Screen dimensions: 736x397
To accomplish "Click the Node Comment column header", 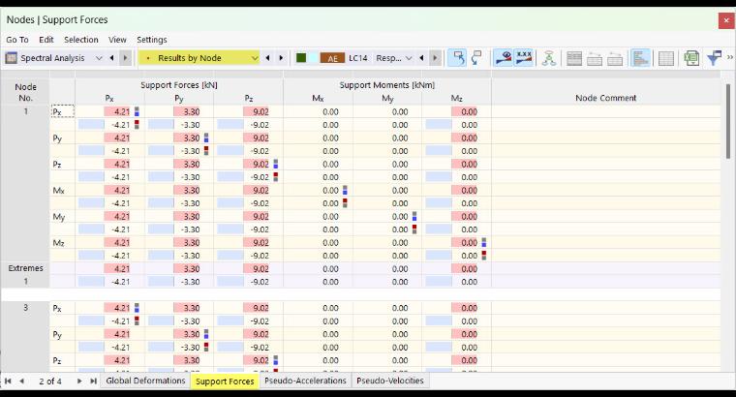I will 605,98.
